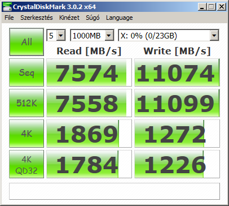Maximize the CrystalDiskMark window

click(212, 7)
